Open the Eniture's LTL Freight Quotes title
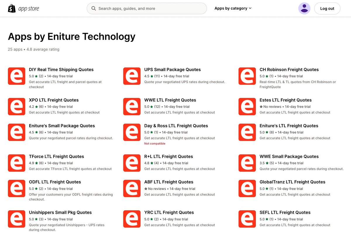This screenshot has width=351, height=236. coord(289,126)
